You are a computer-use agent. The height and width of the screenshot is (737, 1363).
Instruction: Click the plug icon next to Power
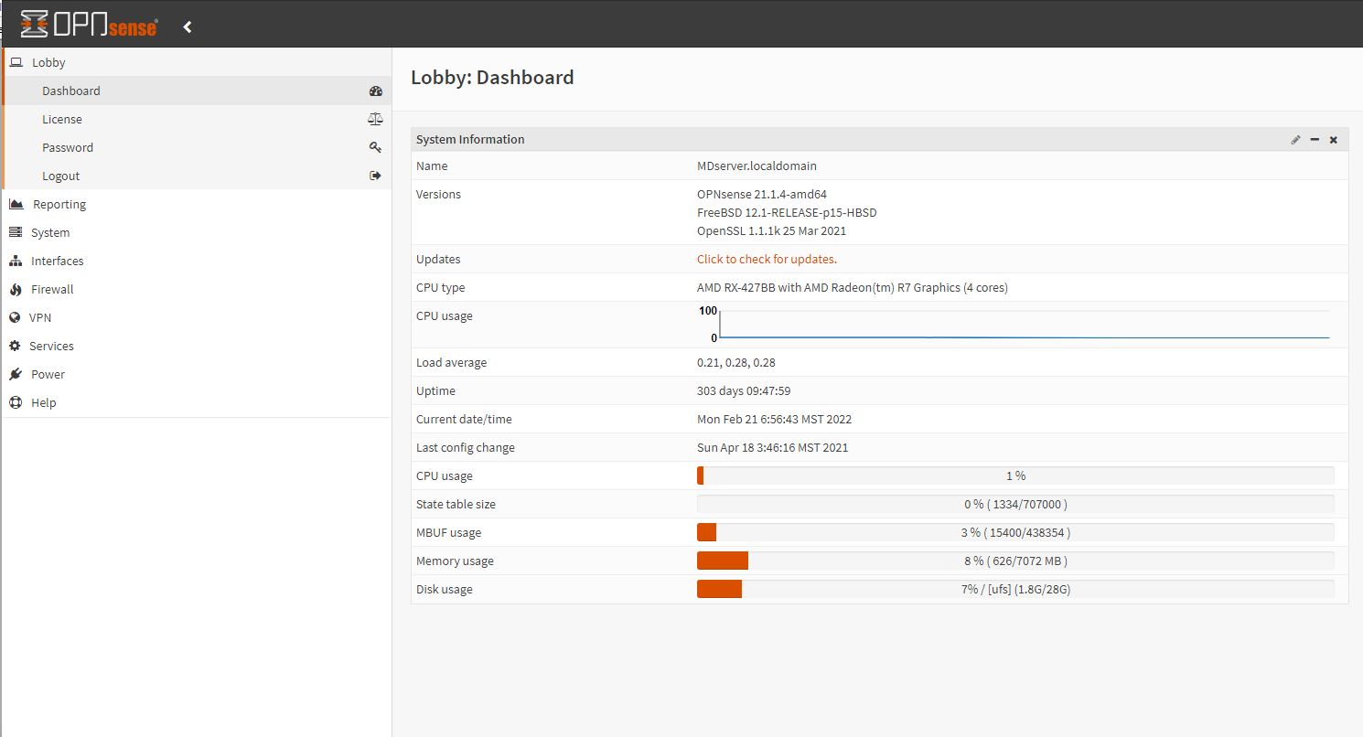15,375
